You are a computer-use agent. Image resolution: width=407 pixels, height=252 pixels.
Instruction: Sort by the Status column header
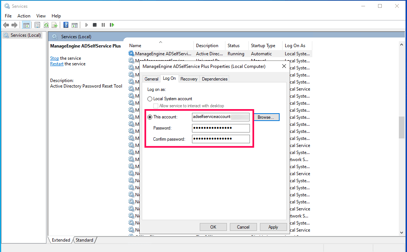[237, 45]
